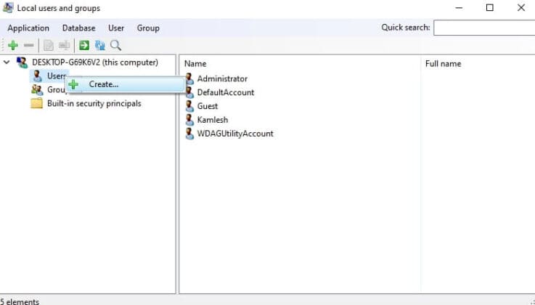Click the computer icon beside DESKTOP-G69K6V2

tap(22, 62)
